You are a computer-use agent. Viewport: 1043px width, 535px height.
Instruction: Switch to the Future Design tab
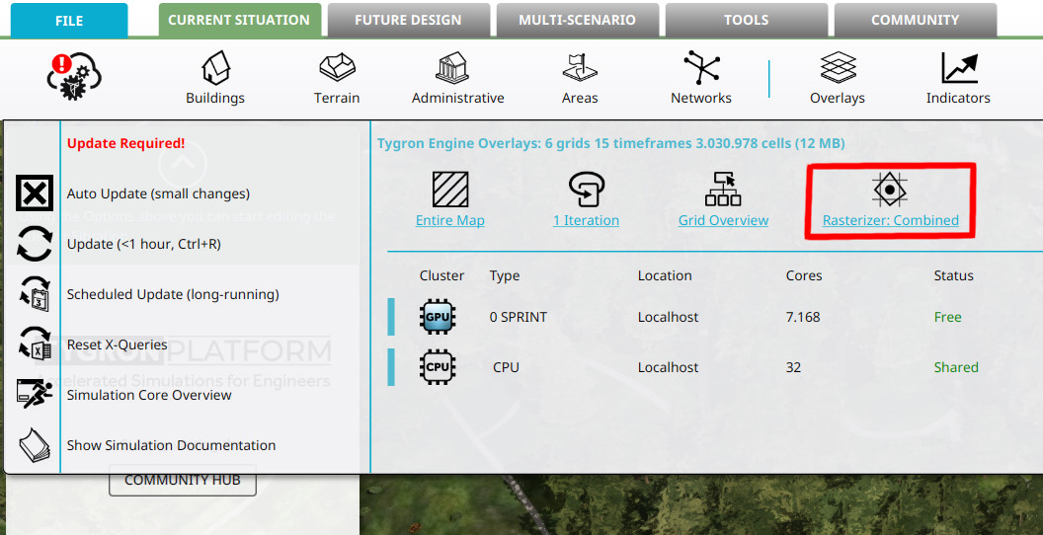[x=408, y=20]
